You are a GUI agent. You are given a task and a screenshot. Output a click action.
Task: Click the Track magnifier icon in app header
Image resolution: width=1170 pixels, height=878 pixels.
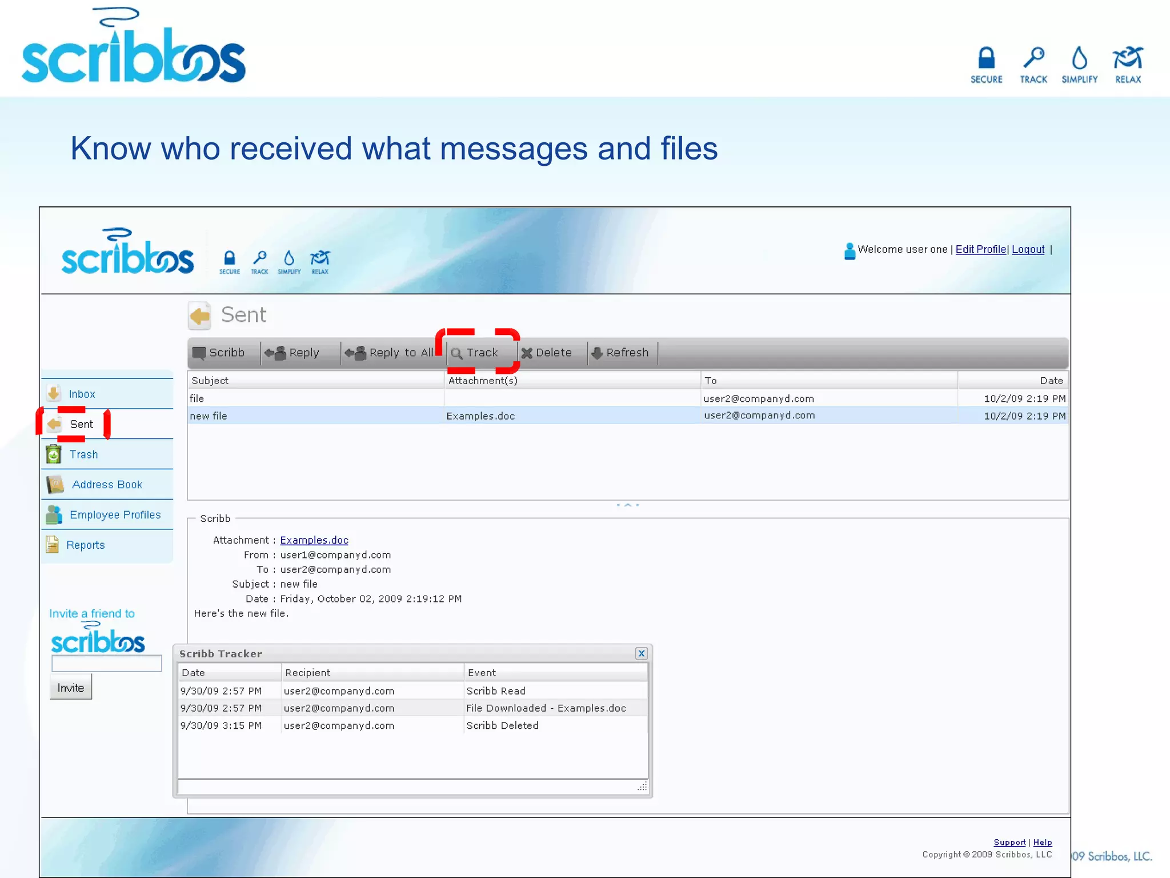click(x=259, y=262)
